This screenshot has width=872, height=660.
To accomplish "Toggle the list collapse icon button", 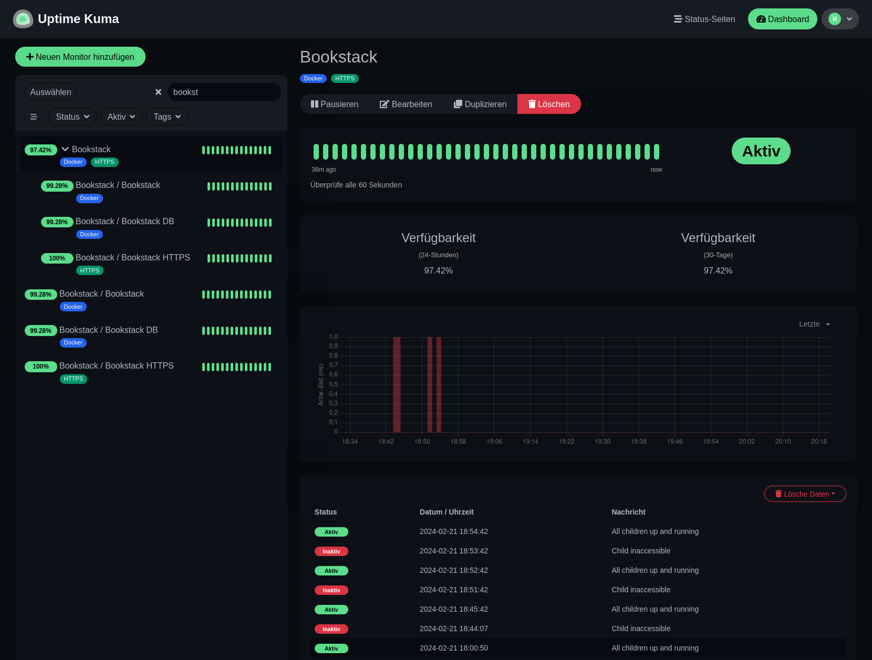I will [34, 117].
